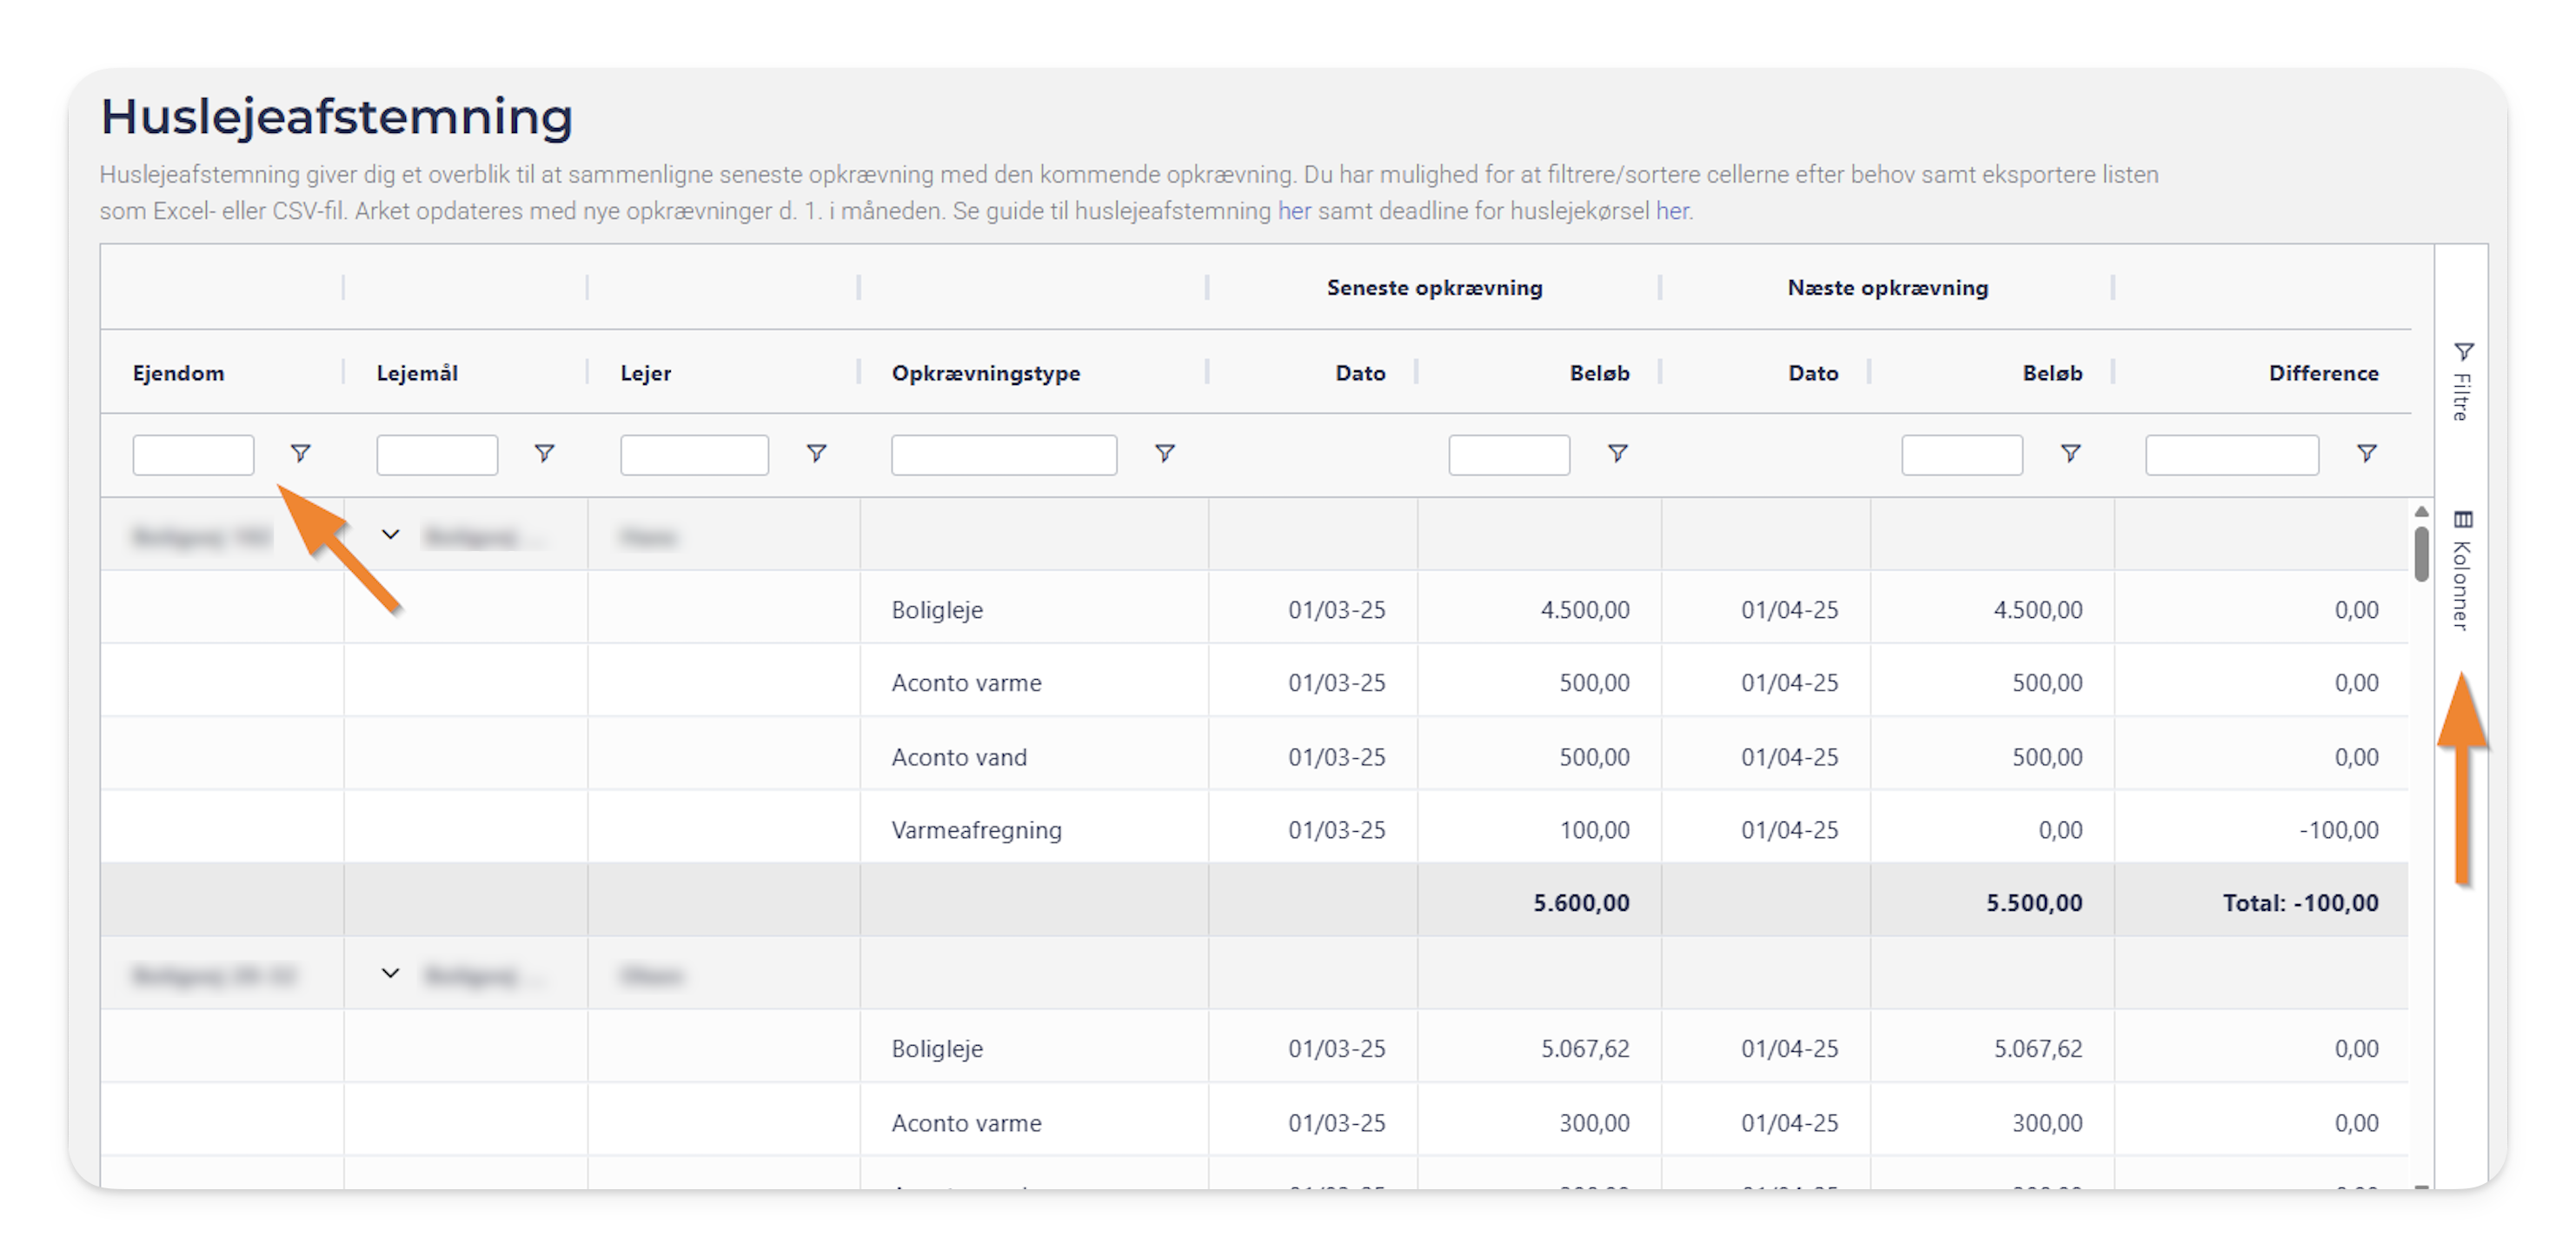Open the Ejendom column filter icon
2576x1257 pixels.
point(300,454)
